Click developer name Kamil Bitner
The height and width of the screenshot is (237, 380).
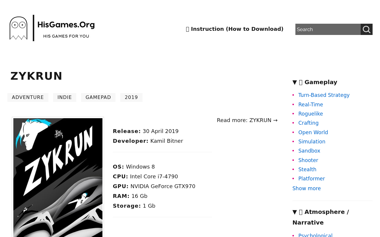pos(167,141)
